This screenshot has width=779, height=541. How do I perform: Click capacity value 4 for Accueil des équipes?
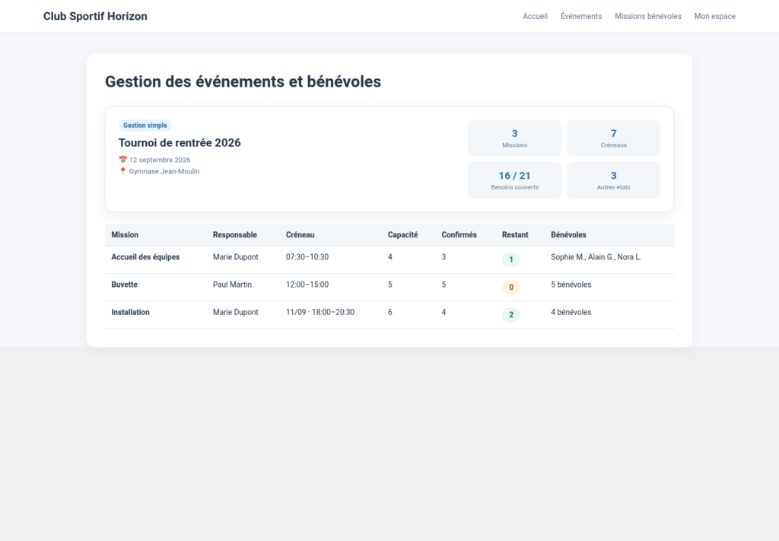390,257
